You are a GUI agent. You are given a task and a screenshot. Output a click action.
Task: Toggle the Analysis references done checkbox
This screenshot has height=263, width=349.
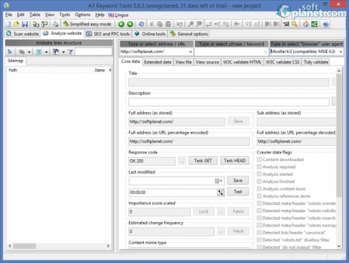pyautogui.click(x=259, y=196)
